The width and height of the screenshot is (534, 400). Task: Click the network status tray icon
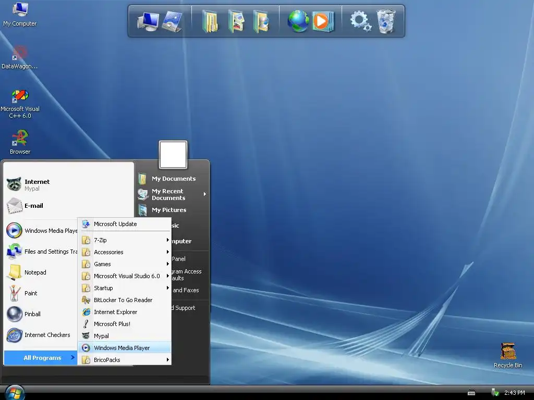[x=495, y=393]
